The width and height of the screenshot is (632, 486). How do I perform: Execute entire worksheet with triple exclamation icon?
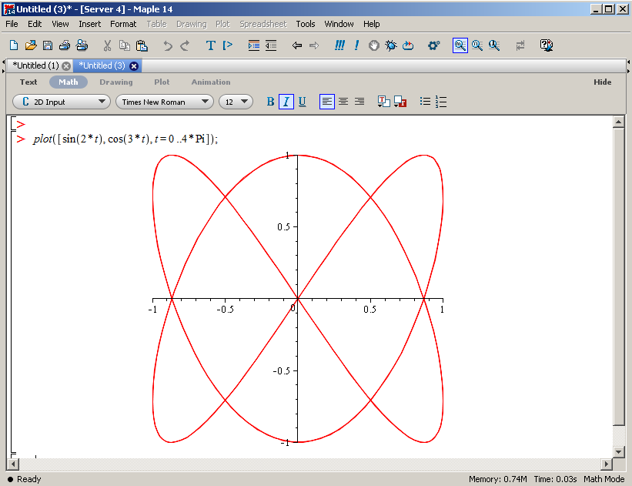tap(339, 45)
